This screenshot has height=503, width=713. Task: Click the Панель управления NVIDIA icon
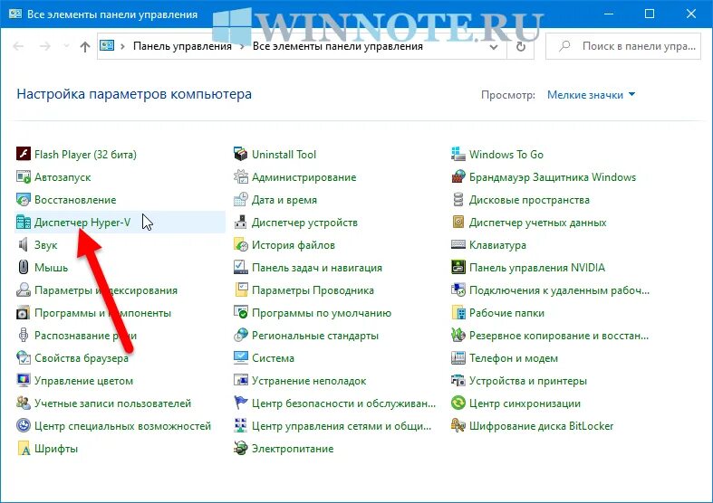click(458, 267)
